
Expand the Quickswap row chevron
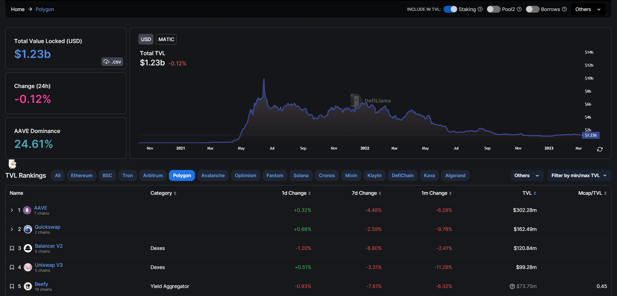click(12, 229)
